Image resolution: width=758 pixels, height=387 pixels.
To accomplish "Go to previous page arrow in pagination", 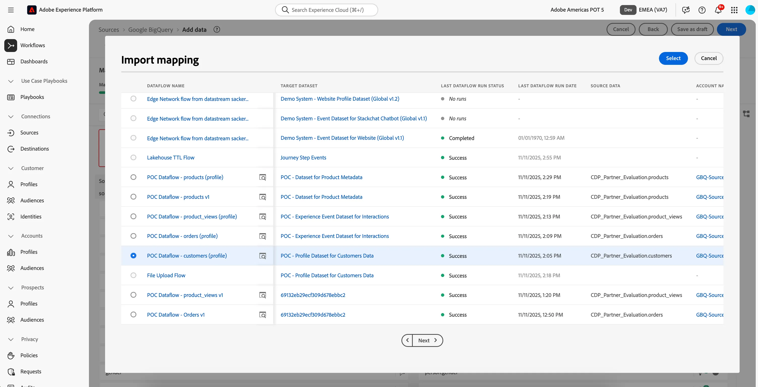I will [407, 340].
